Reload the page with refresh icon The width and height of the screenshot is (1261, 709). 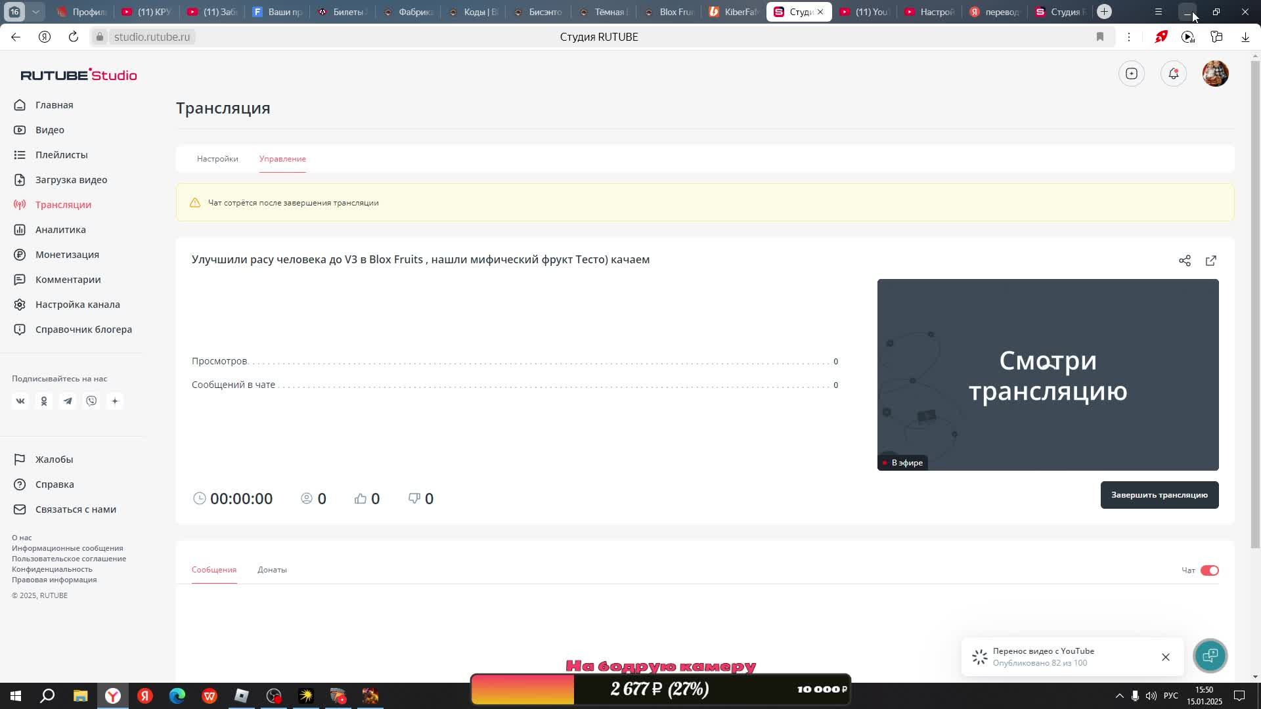[x=74, y=37]
